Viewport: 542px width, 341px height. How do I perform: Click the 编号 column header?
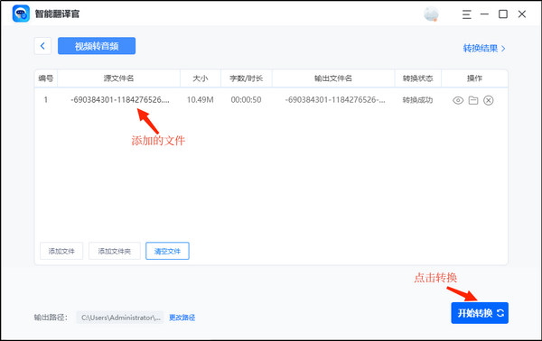pyautogui.click(x=46, y=78)
